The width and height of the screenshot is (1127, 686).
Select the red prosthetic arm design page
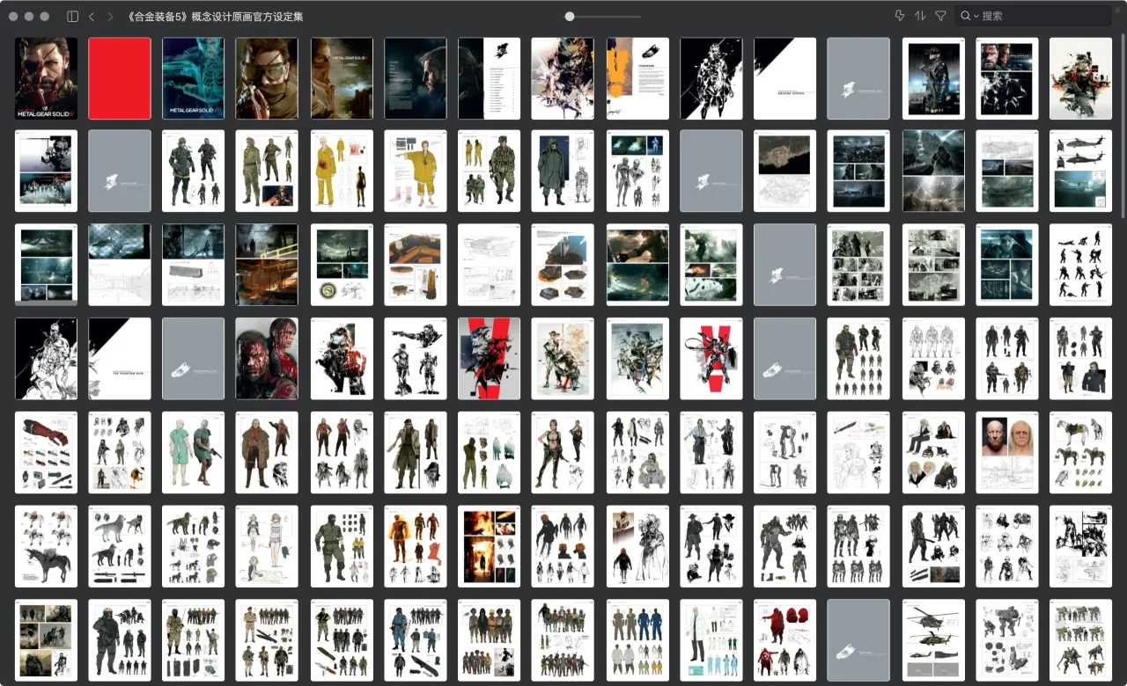coord(46,452)
